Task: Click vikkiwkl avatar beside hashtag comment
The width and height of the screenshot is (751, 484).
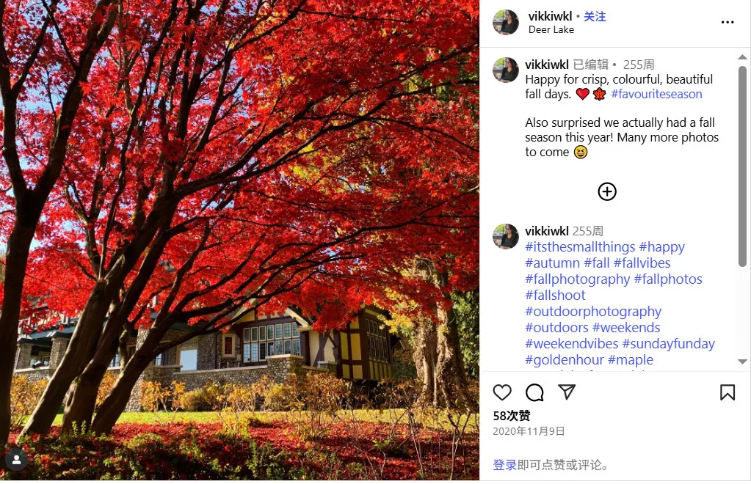Action: pos(506,236)
